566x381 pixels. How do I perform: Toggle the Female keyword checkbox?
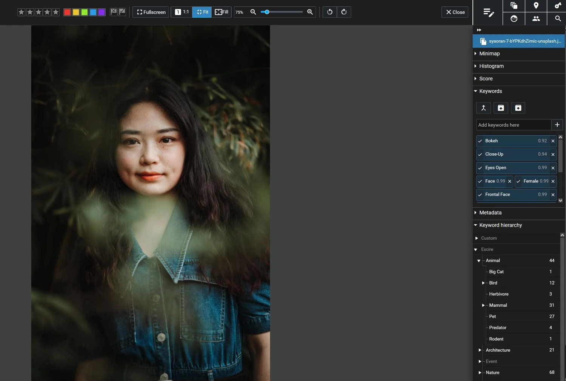point(518,181)
